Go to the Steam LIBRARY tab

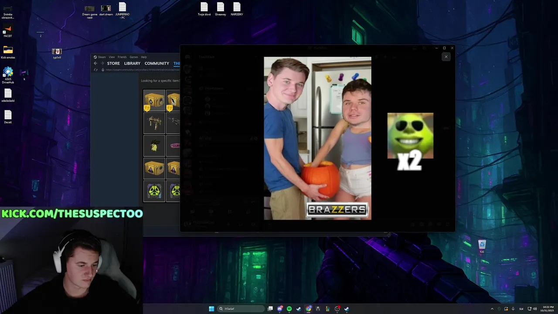pos(132,64)
